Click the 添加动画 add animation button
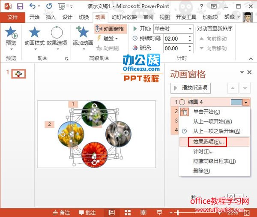 tap(83, 38)
